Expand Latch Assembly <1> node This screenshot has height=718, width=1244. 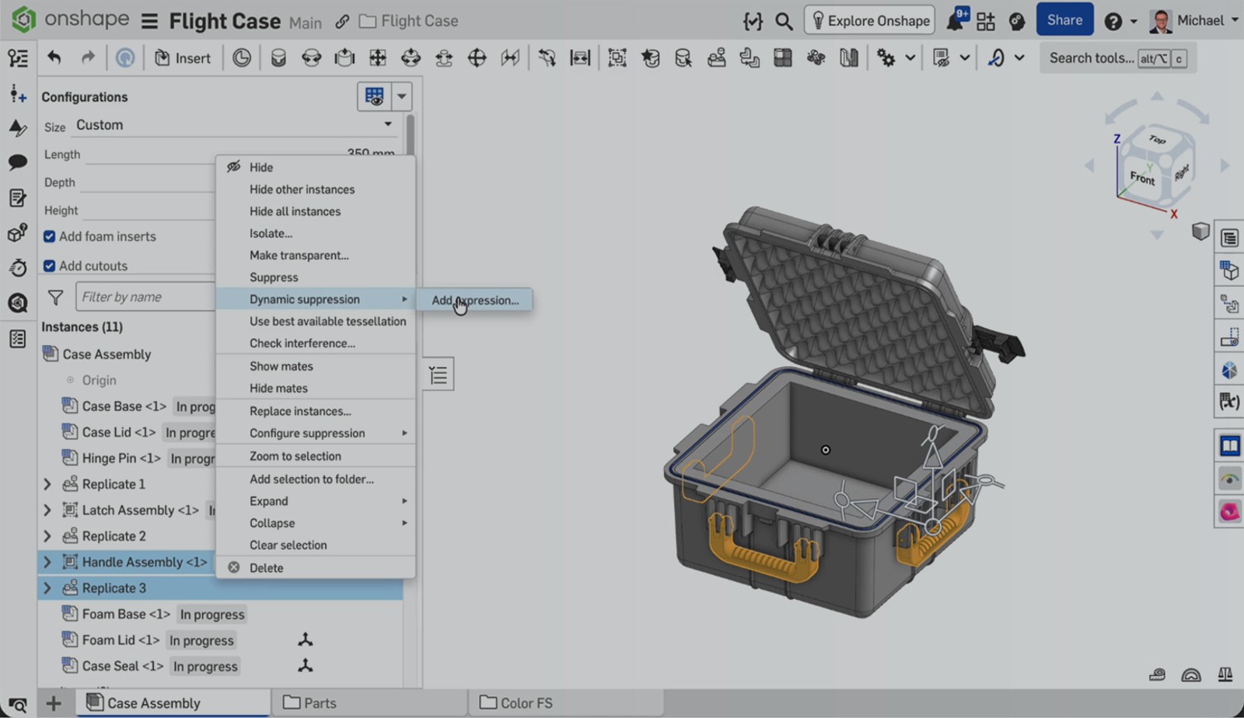pyautogui.click(x=47, y=511)
